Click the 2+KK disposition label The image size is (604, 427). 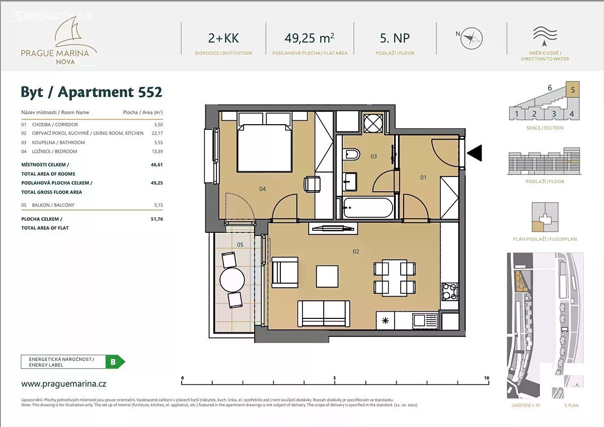223,38
